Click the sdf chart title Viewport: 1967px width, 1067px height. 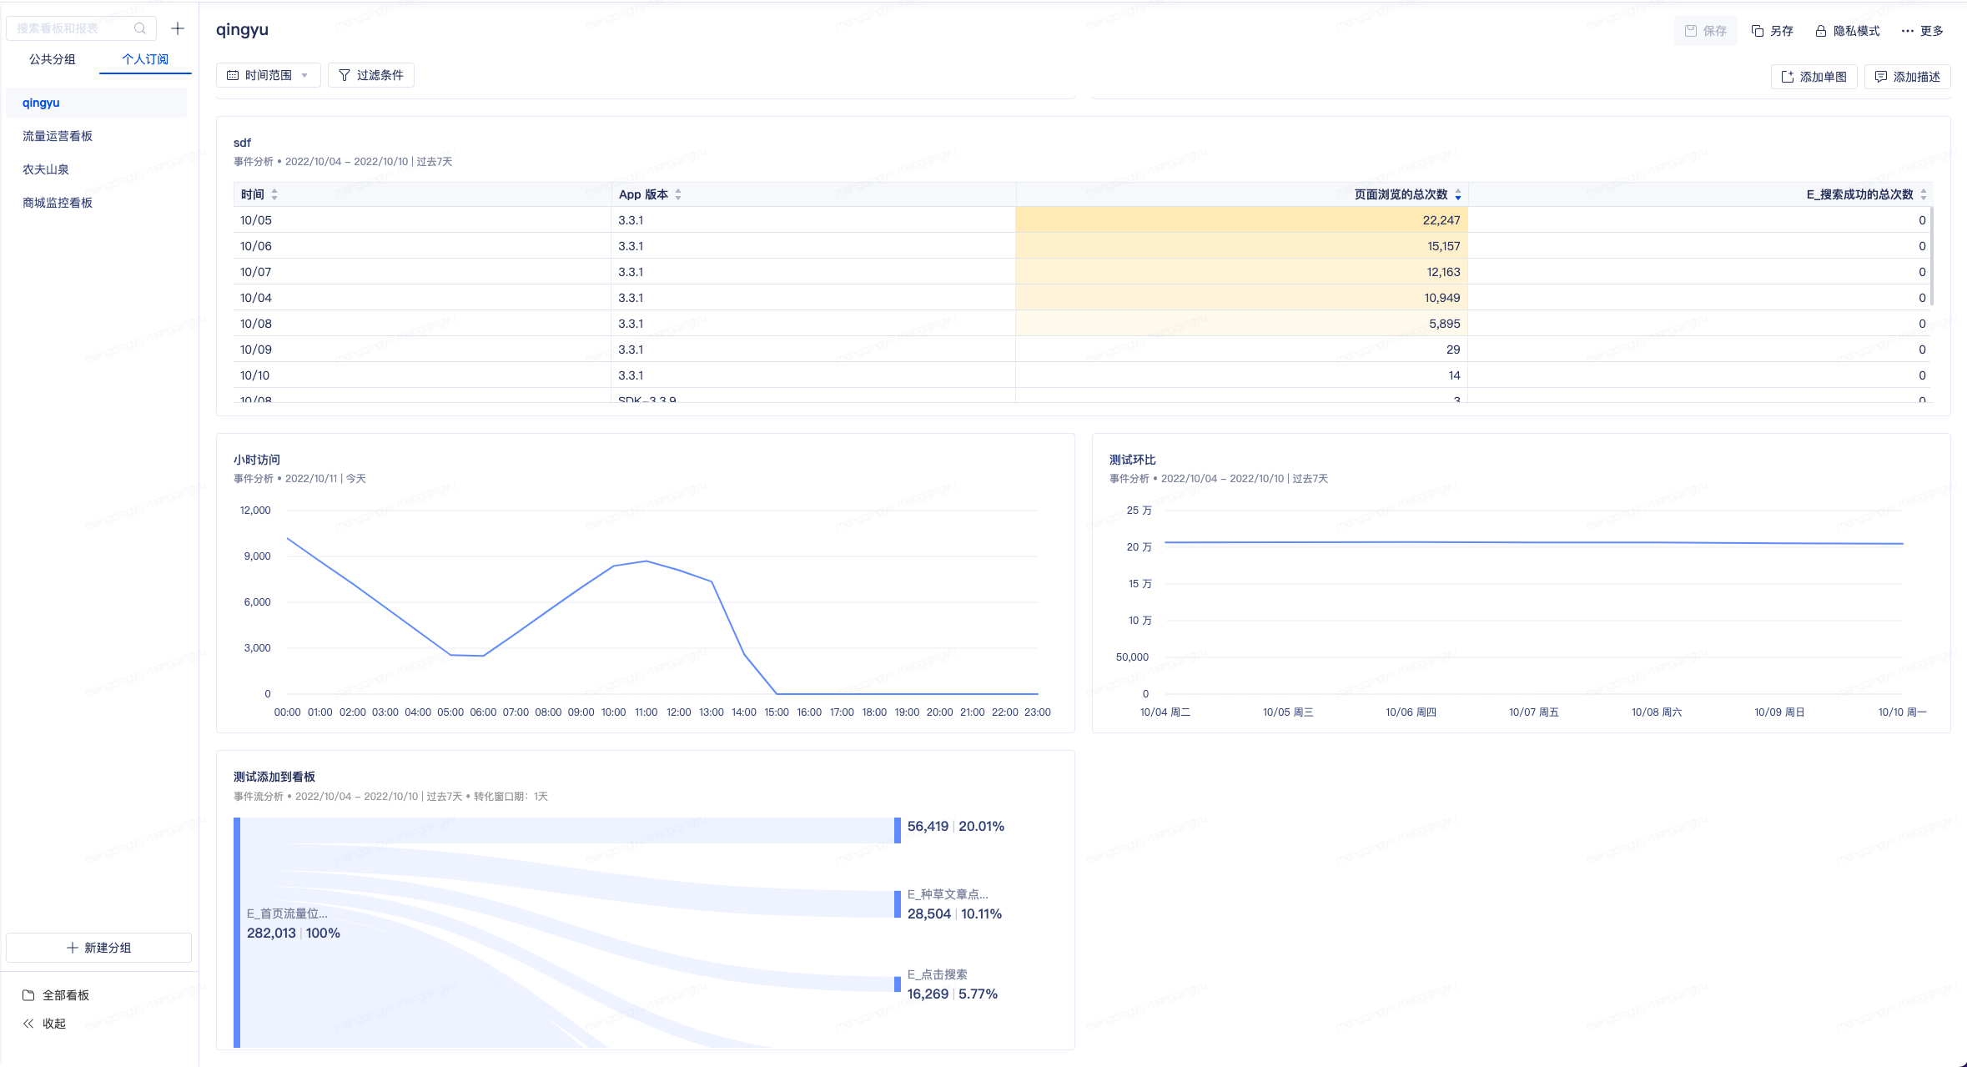[242, 143]
